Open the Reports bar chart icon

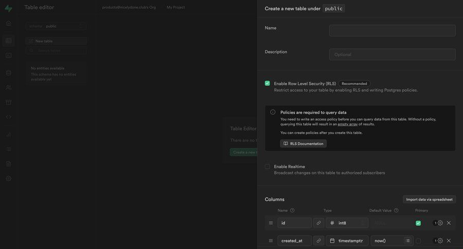pos(9,135)
